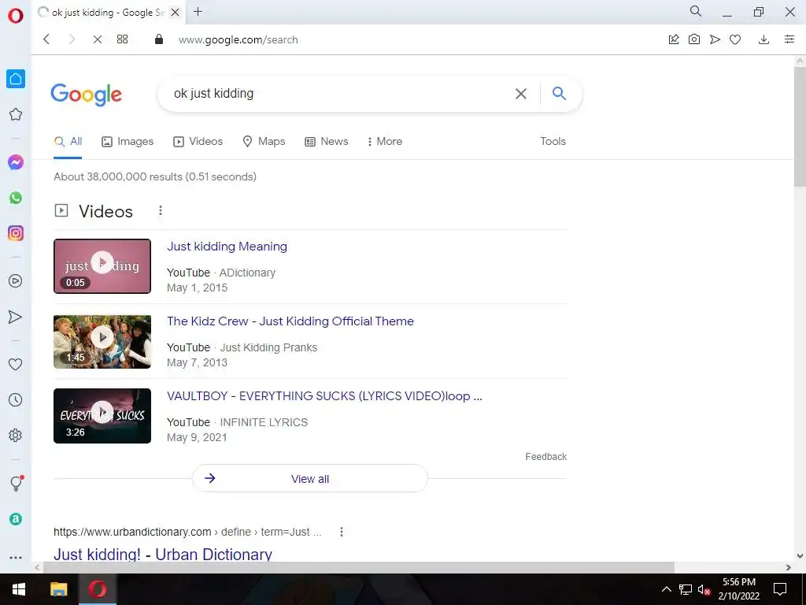
Task: Open Pinboards heart in sidebar
Action: 16,364
